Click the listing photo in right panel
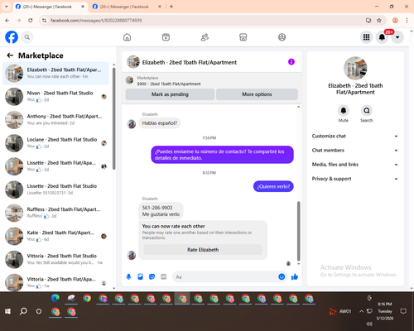The image size is (414, 331). tap(355, 68)
